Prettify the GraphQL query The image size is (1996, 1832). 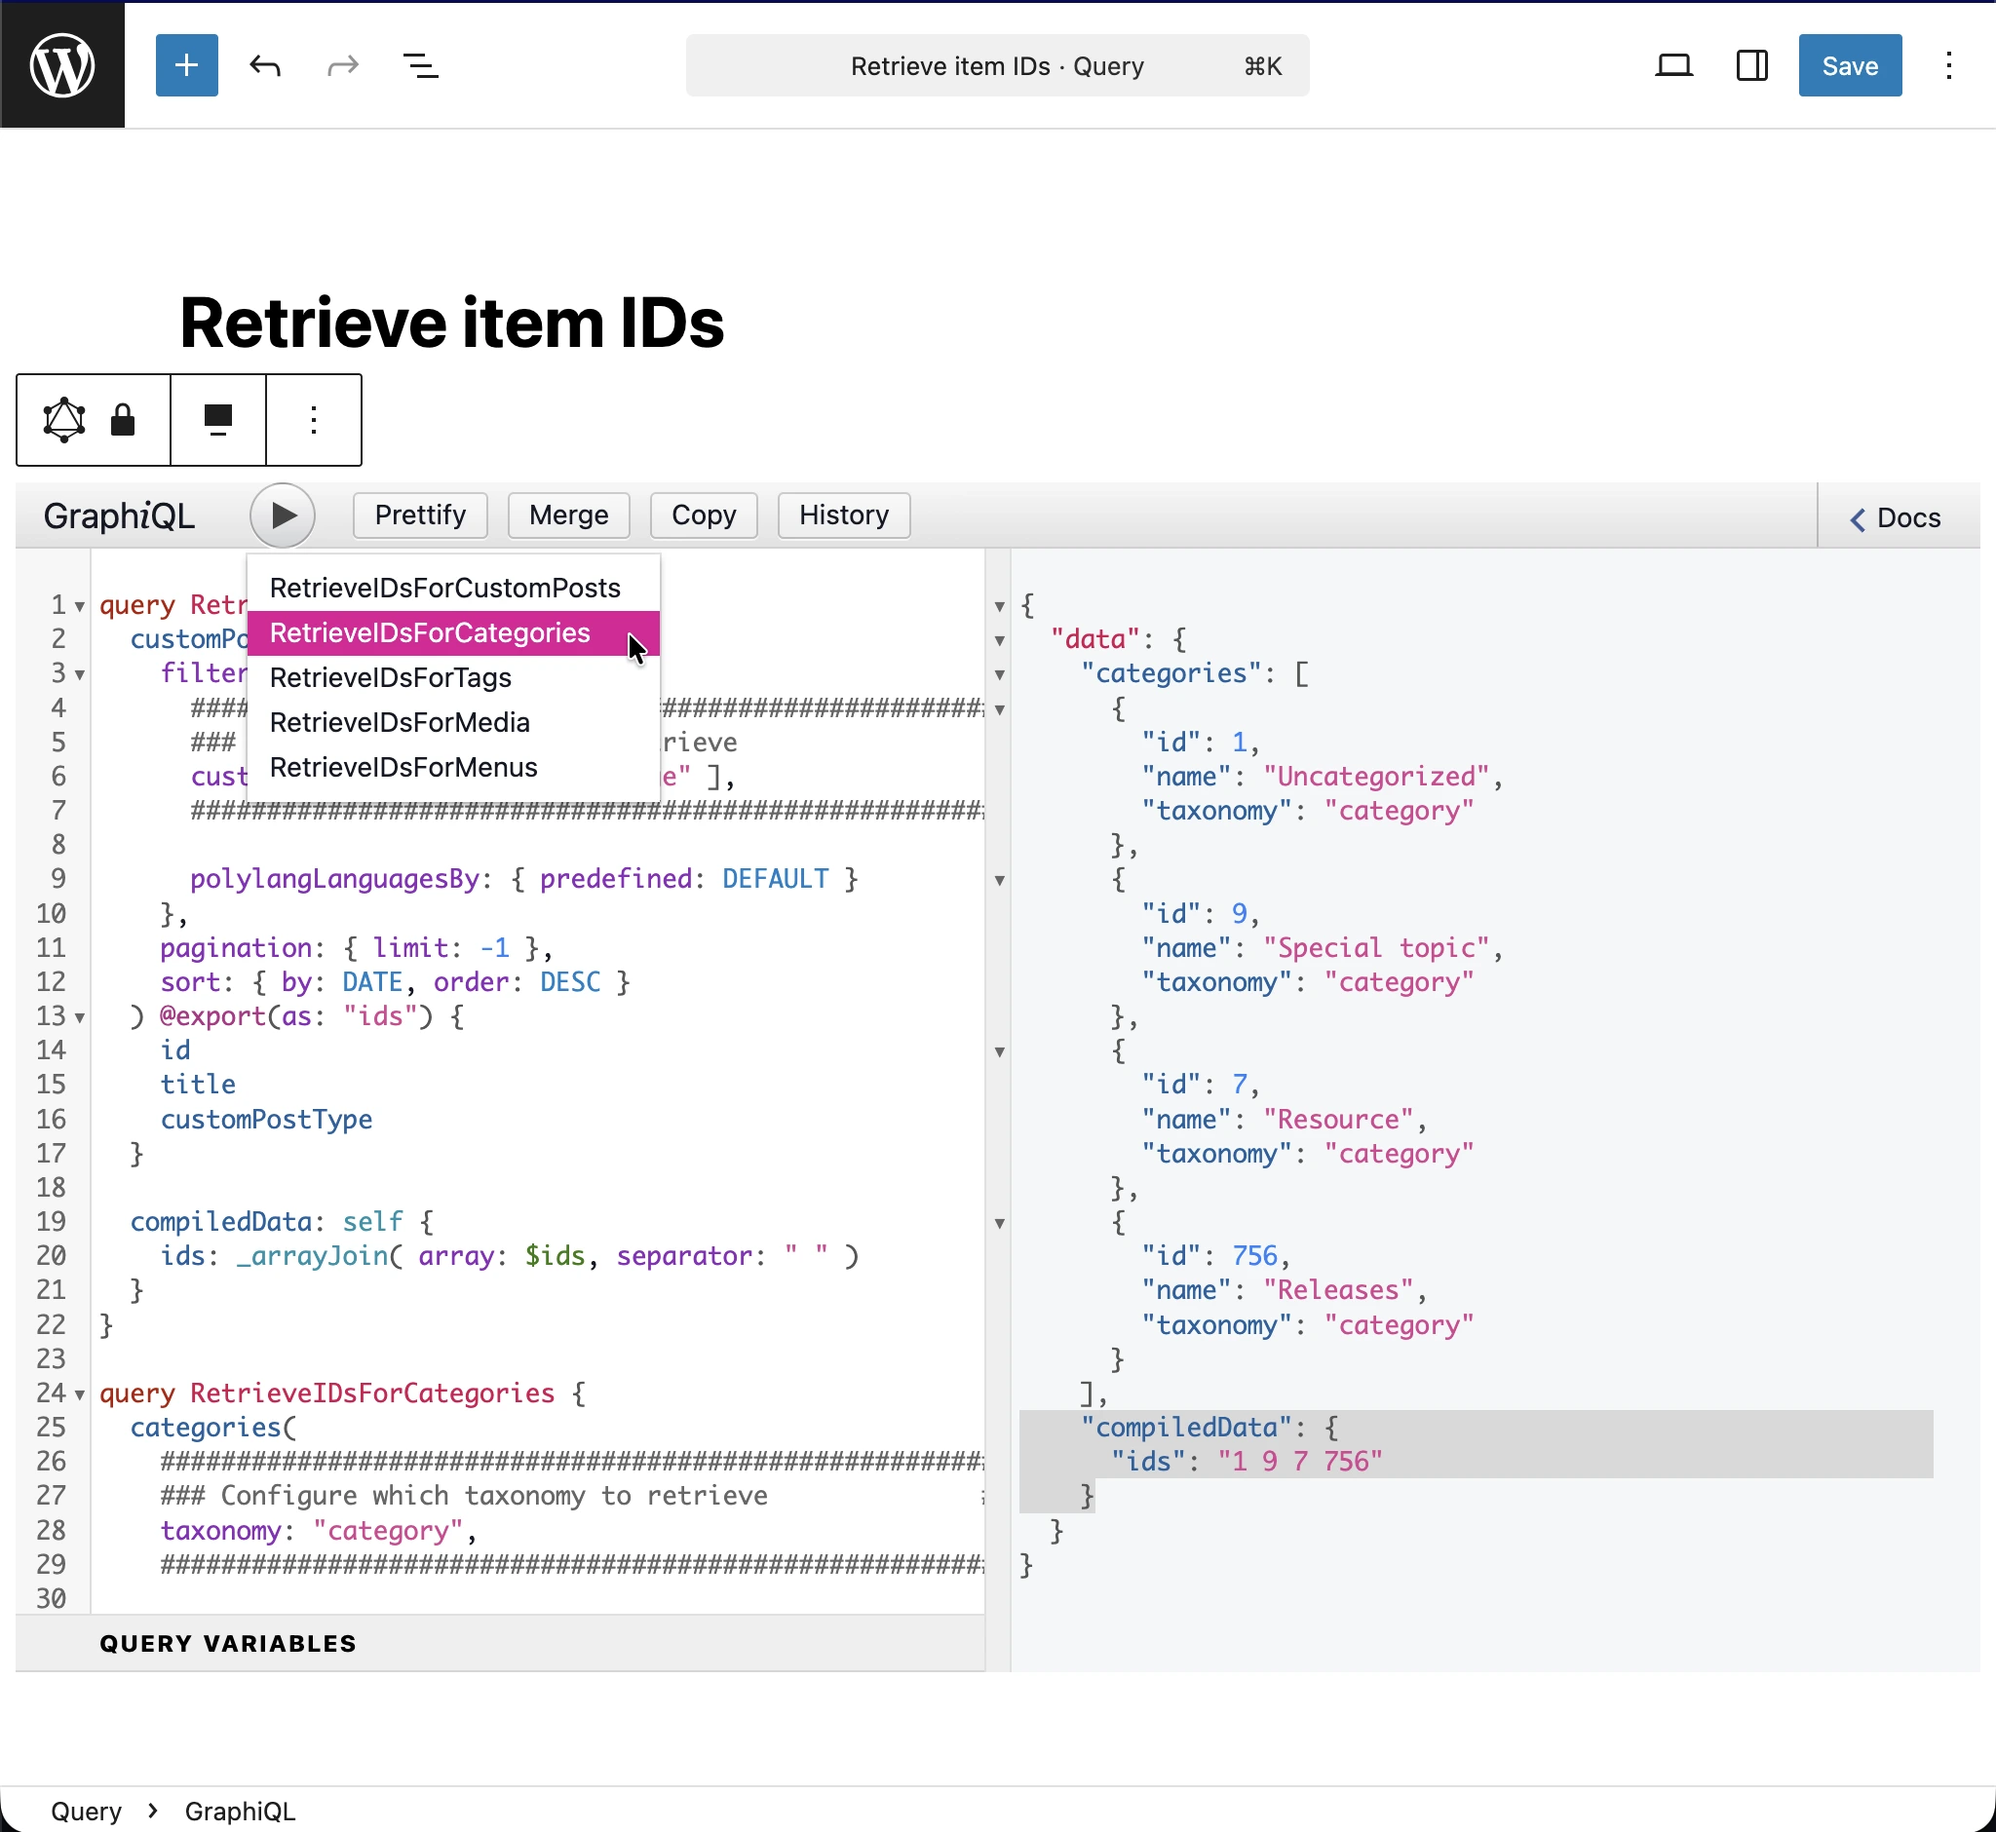(x=419, y=515)
